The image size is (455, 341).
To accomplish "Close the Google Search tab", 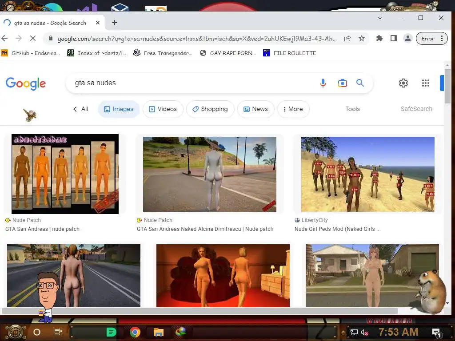I will coord(98,23).
